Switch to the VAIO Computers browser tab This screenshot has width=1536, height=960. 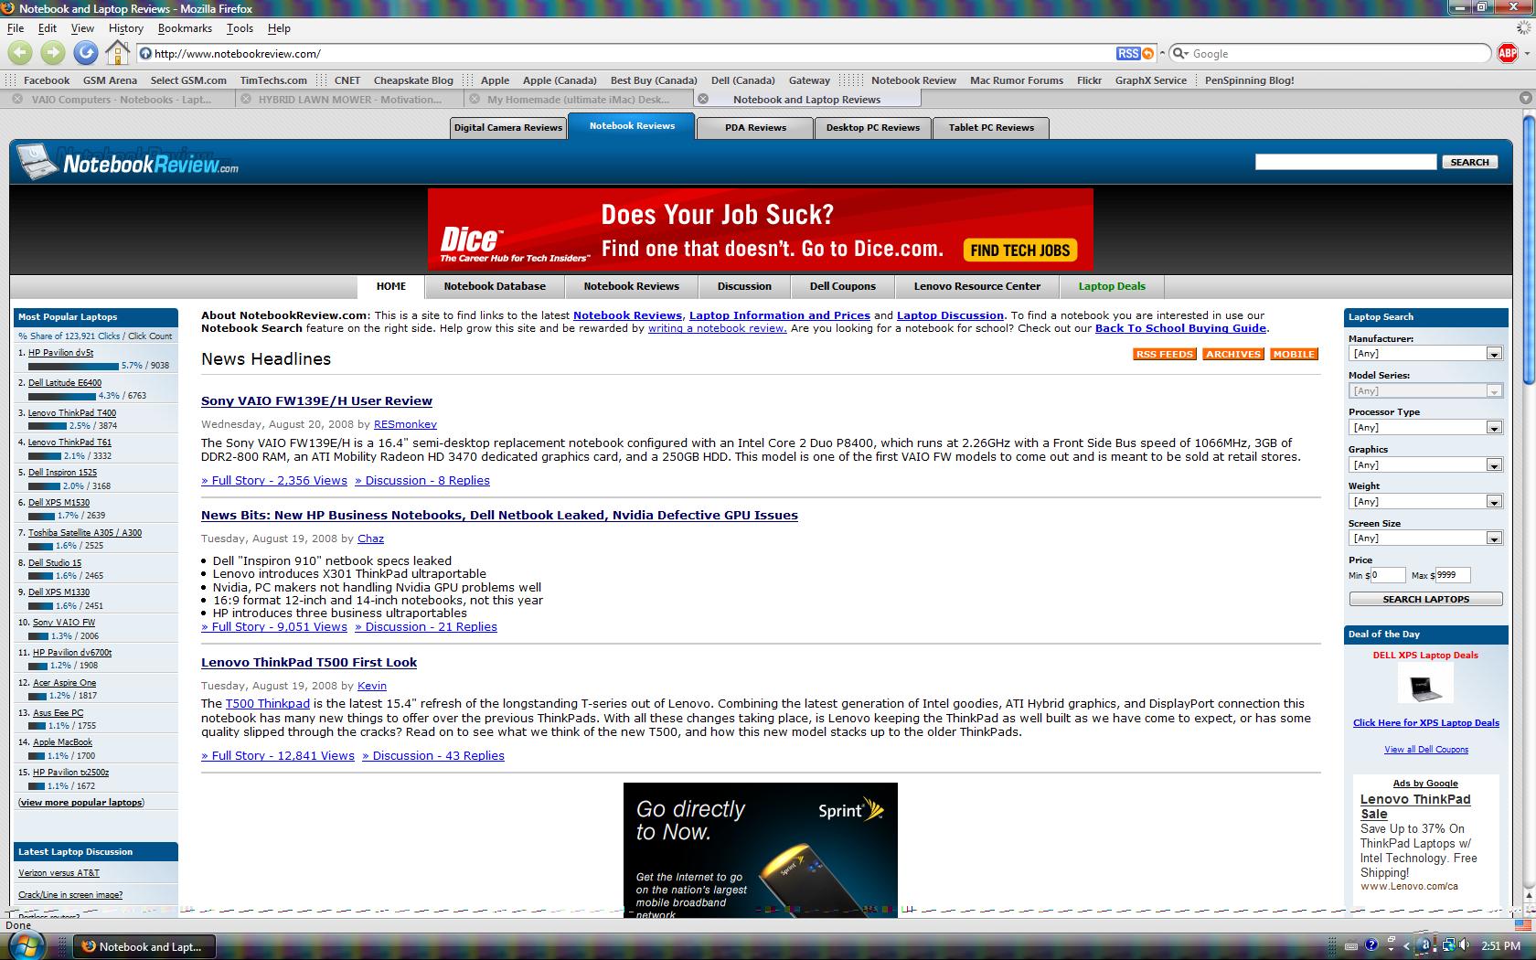click(120, 99)
